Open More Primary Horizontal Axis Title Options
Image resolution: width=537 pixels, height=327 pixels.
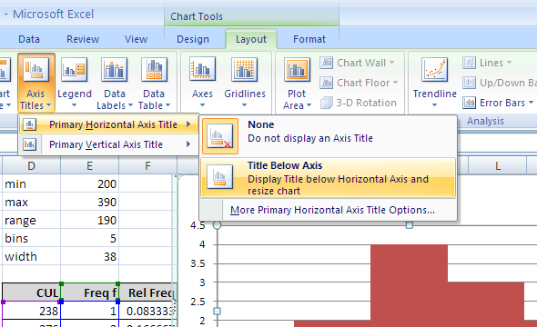(x=332, y=210)
